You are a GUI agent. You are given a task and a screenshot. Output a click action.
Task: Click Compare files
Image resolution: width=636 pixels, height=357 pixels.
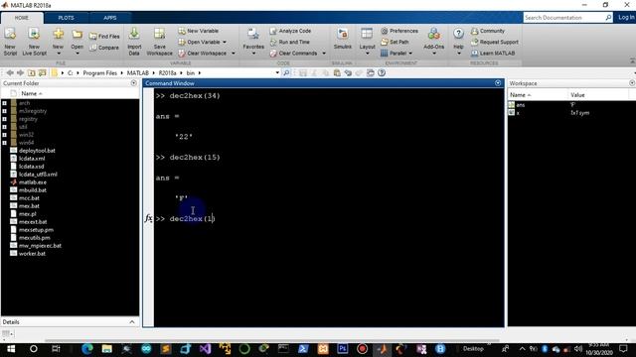coord(104,48)
